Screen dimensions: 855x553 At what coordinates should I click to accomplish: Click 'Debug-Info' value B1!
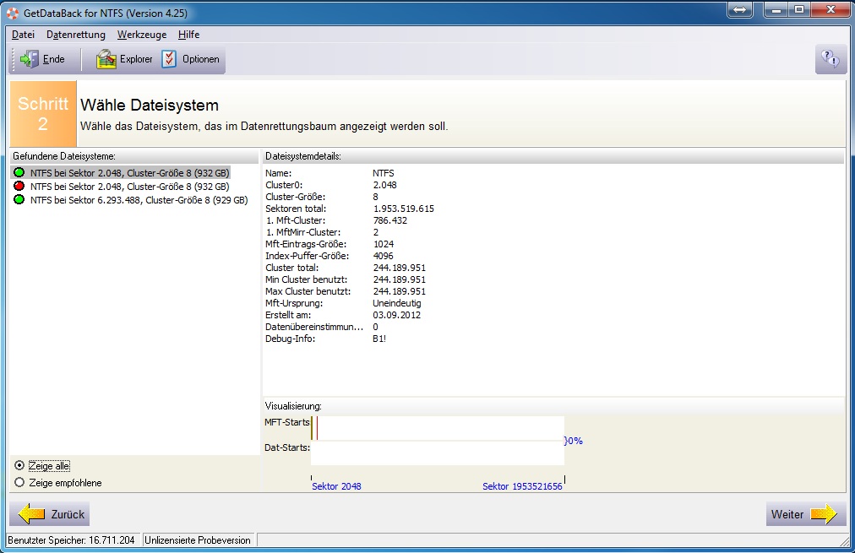pos(379,339)
